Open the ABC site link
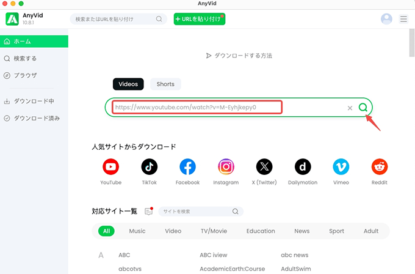 click(125, 255)
